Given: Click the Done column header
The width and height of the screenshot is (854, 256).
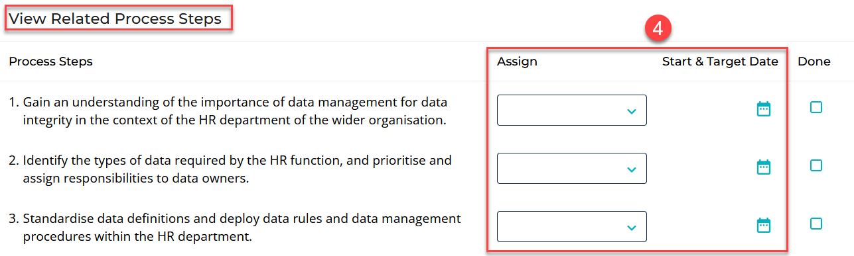Looking at the screenshot, I should pyautogui.click(x=814, y=62).
